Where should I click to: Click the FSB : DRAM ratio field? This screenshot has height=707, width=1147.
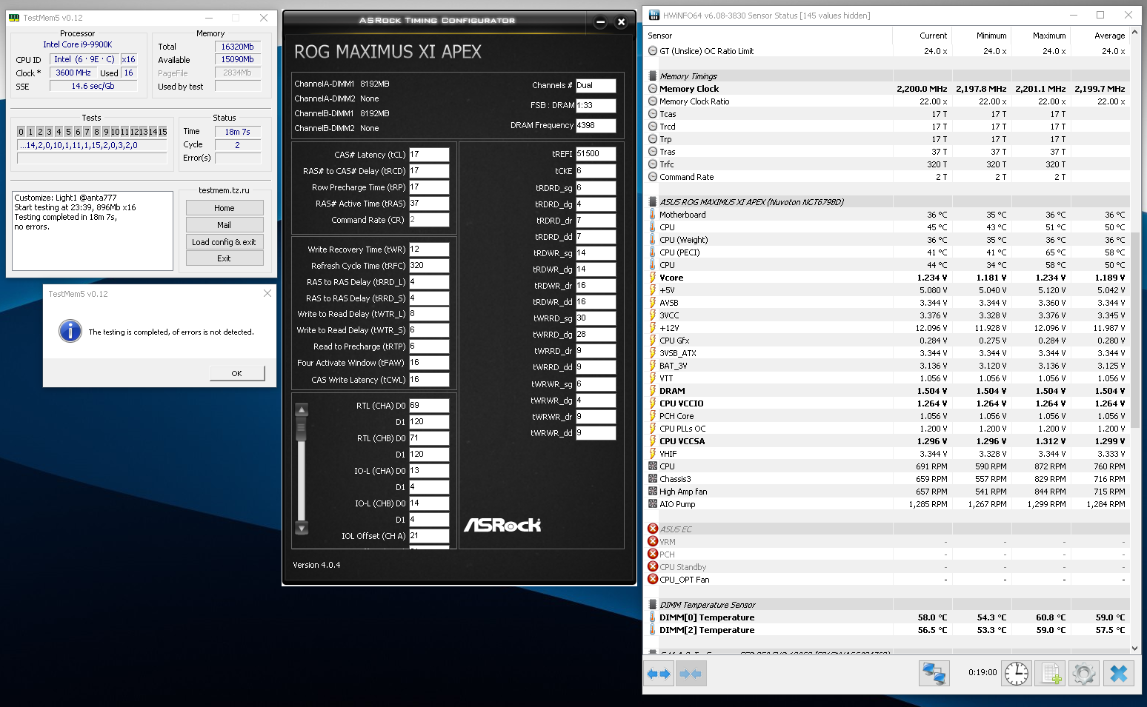pos(596,106)
